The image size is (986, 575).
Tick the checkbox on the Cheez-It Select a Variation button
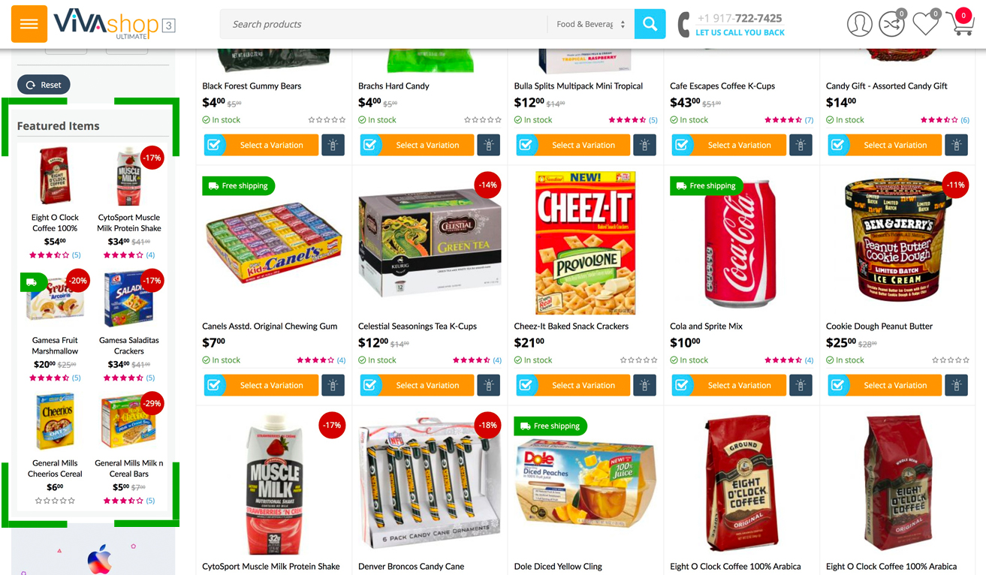[526, 385]
